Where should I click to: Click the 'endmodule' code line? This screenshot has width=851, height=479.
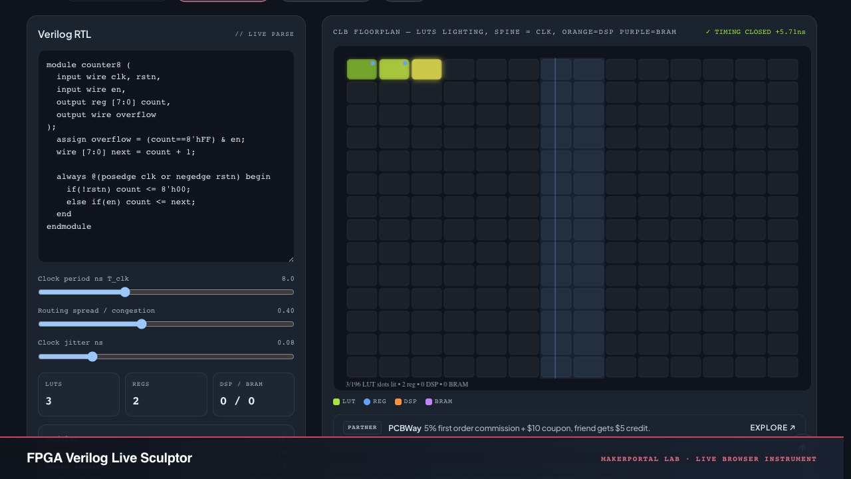[69, 227]
